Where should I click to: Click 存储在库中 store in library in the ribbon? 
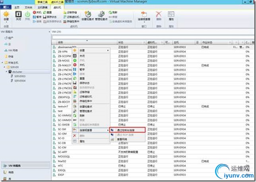pos(71,21)
